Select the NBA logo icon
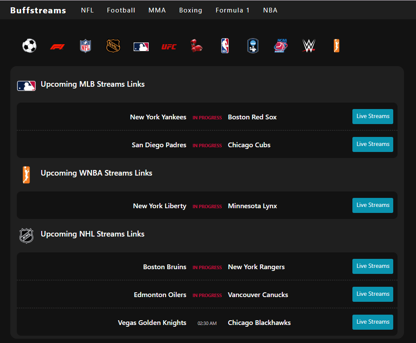 [225, 46]
